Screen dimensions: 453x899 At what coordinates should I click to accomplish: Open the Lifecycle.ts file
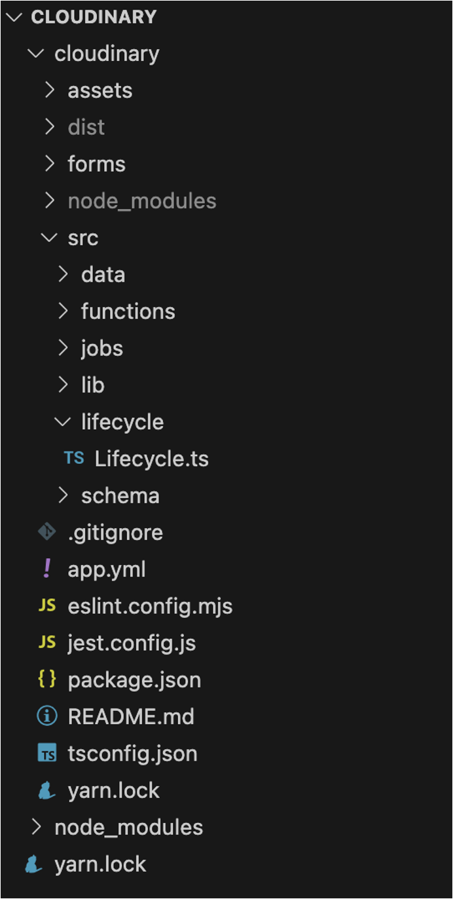pyautogui.click(x=152, y=459)
